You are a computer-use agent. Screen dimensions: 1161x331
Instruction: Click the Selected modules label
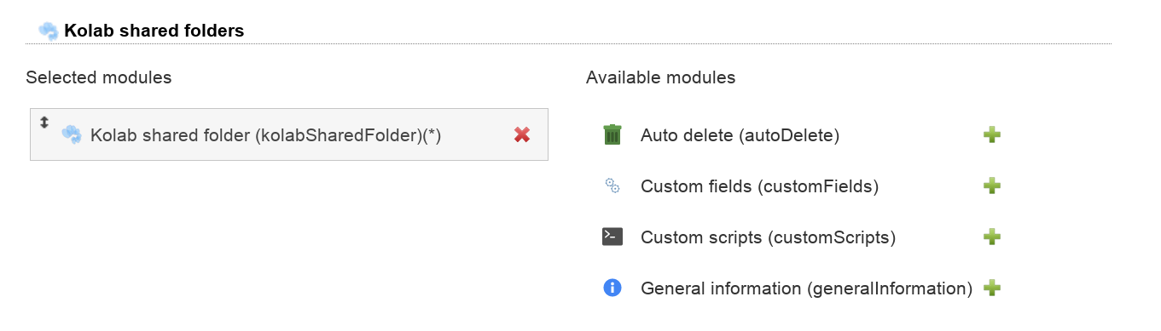(x=99, y=77)
